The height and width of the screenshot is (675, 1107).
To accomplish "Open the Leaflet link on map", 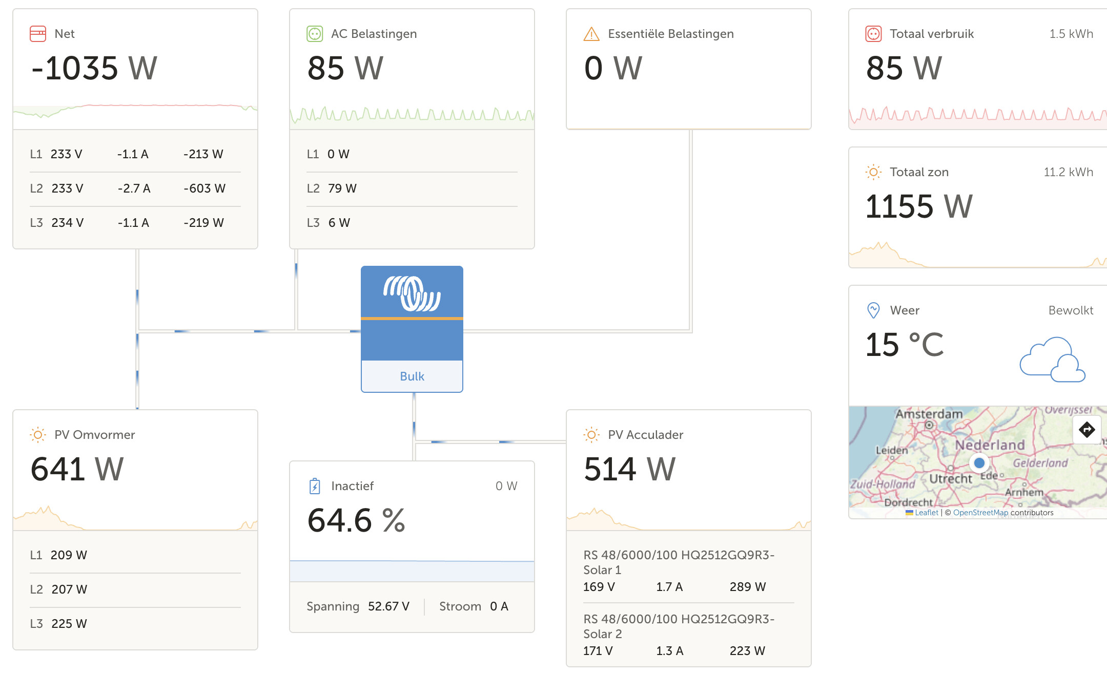I will click(926, 513).
